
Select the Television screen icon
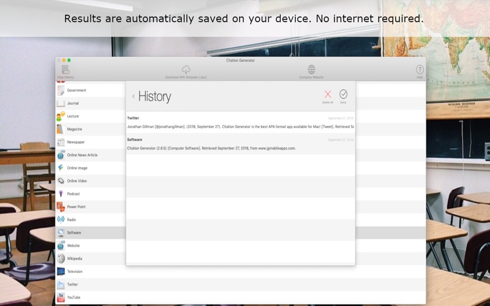pos(61,272)
